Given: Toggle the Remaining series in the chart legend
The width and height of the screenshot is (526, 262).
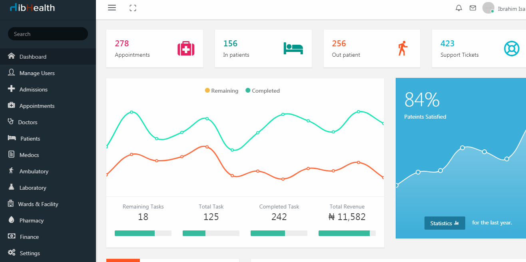Looking at the screenshot, I should coord(221,91).
